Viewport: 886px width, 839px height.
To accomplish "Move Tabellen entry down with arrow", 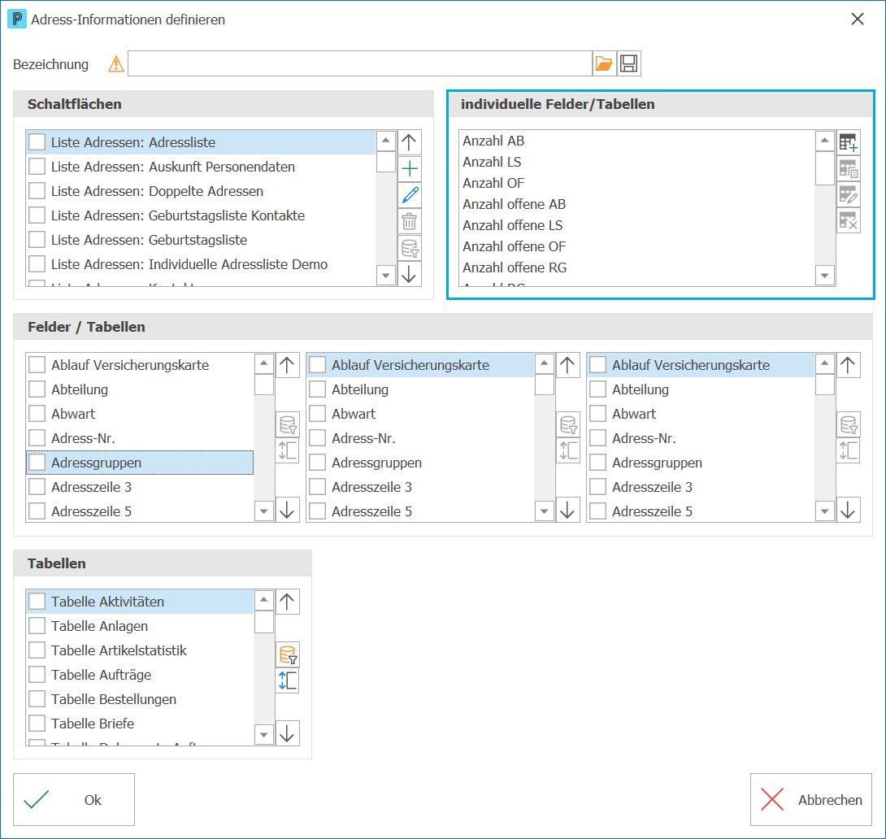I will click(287, 733).
